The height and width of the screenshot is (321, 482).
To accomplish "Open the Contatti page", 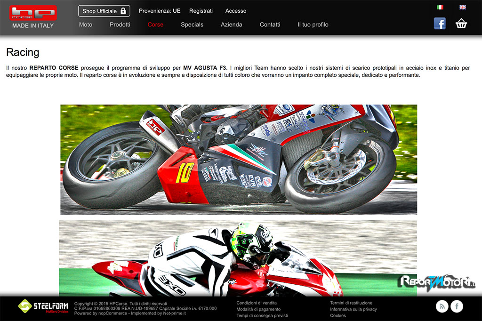I will tap(270, 24).
